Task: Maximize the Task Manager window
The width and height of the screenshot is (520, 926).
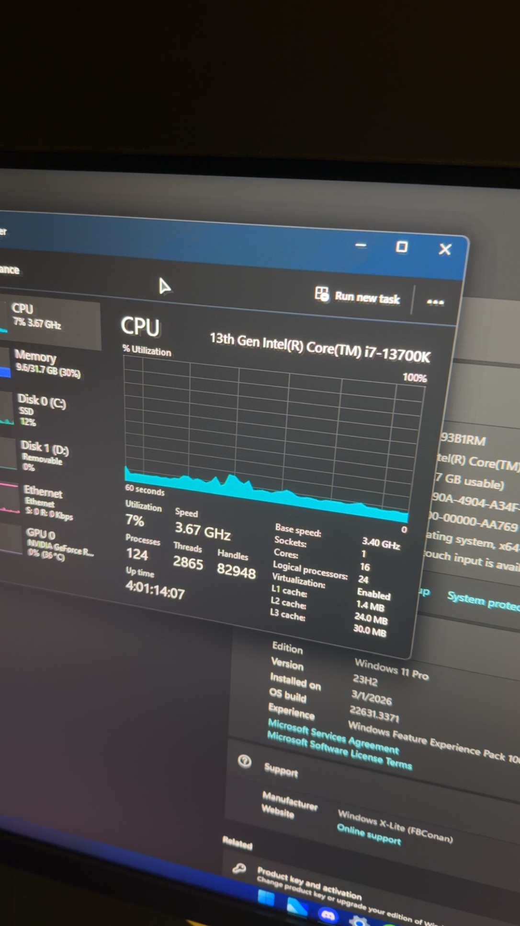Action: click(x=402, y=247)
